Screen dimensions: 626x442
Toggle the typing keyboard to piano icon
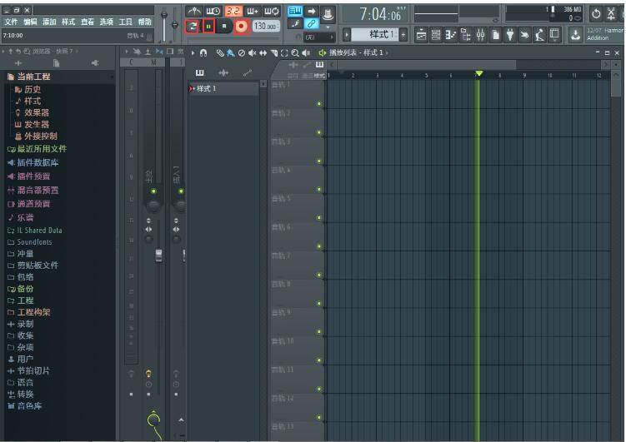click(295, 11)
